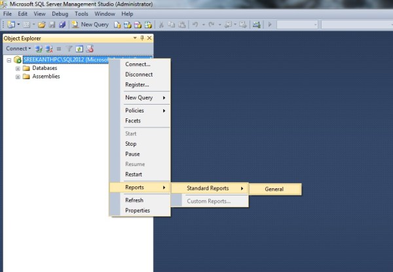
Task: Click the Save icon in toolbar
Action: (x=52, y=24)
